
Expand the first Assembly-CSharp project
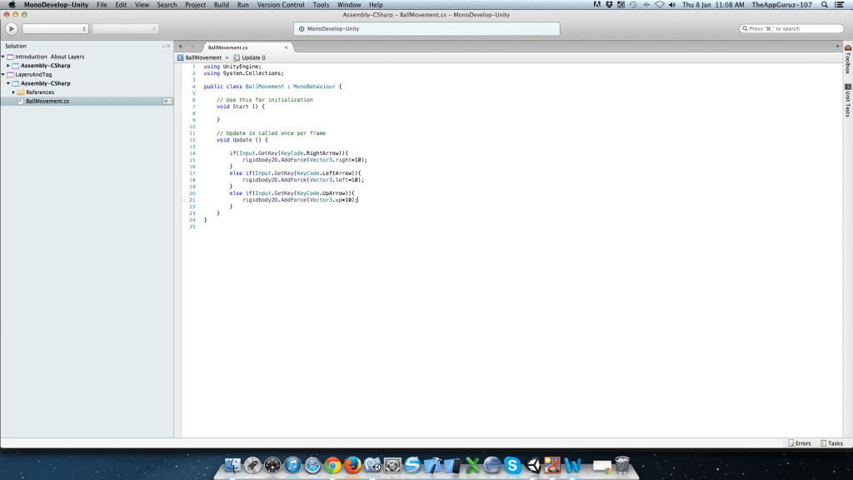pos(8,65)
